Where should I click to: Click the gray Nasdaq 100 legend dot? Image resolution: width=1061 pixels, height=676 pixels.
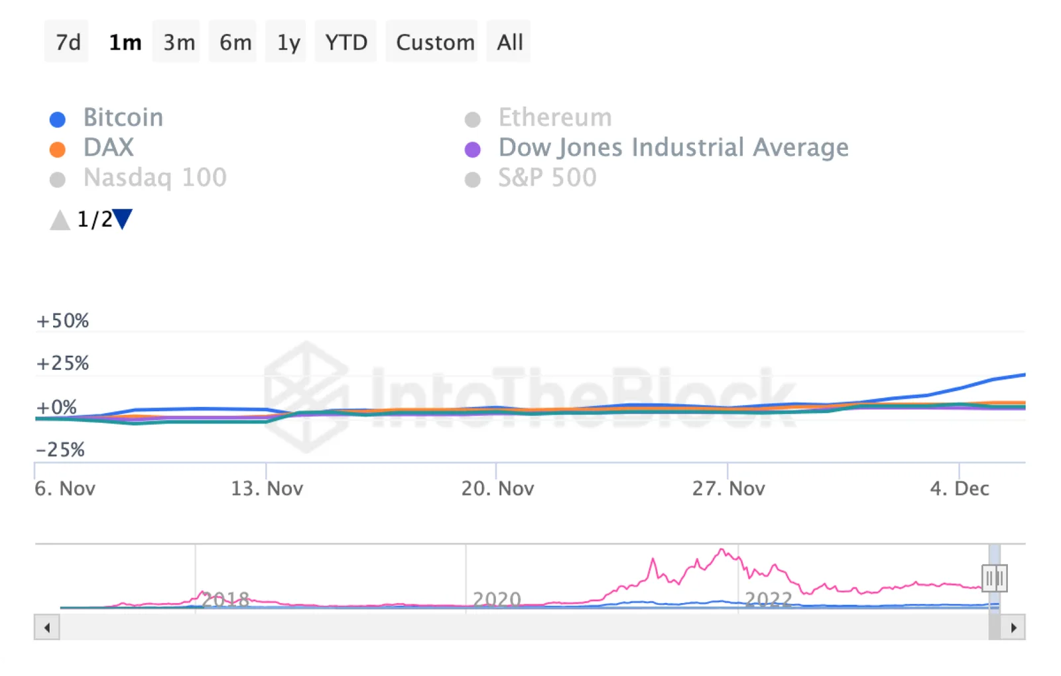(x=58, y=180)
